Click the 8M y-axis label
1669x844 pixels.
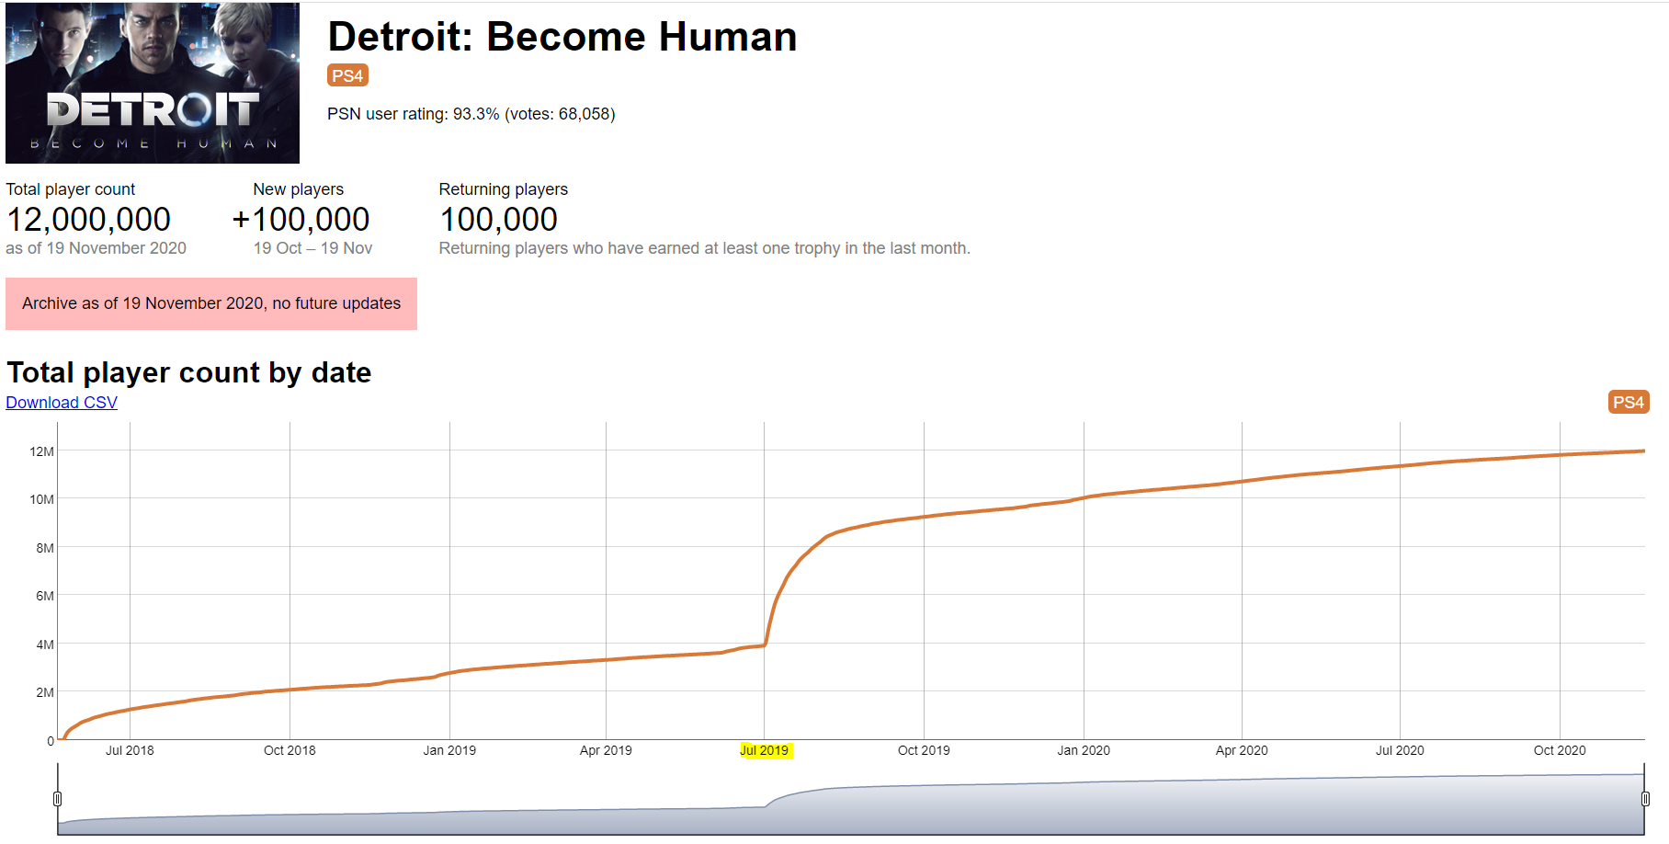pos(45,548)
